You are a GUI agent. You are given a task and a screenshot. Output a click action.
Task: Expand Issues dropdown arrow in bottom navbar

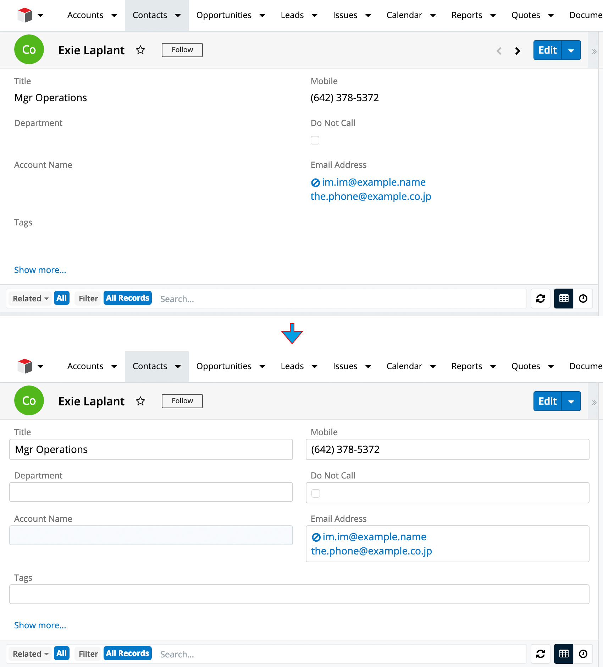coord(368,366)
